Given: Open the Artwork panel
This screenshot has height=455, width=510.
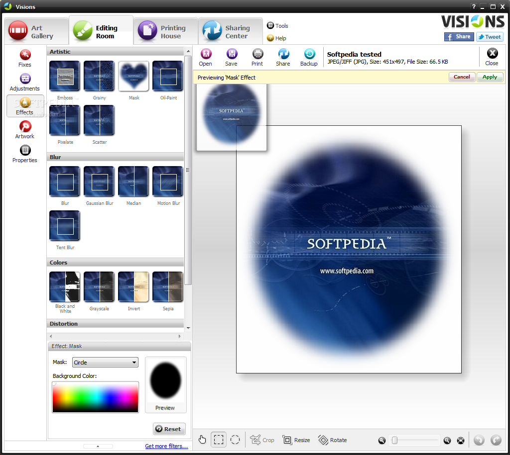Looking at the screenshot, I should (25, 130).
